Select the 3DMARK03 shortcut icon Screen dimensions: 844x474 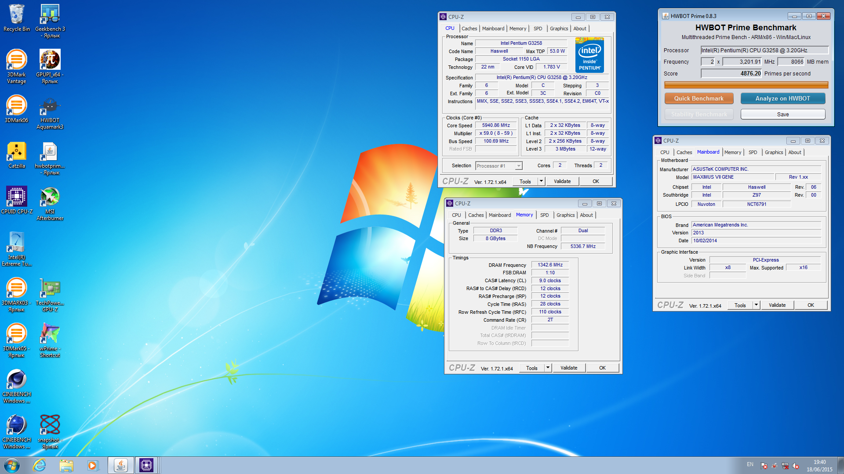17,295
